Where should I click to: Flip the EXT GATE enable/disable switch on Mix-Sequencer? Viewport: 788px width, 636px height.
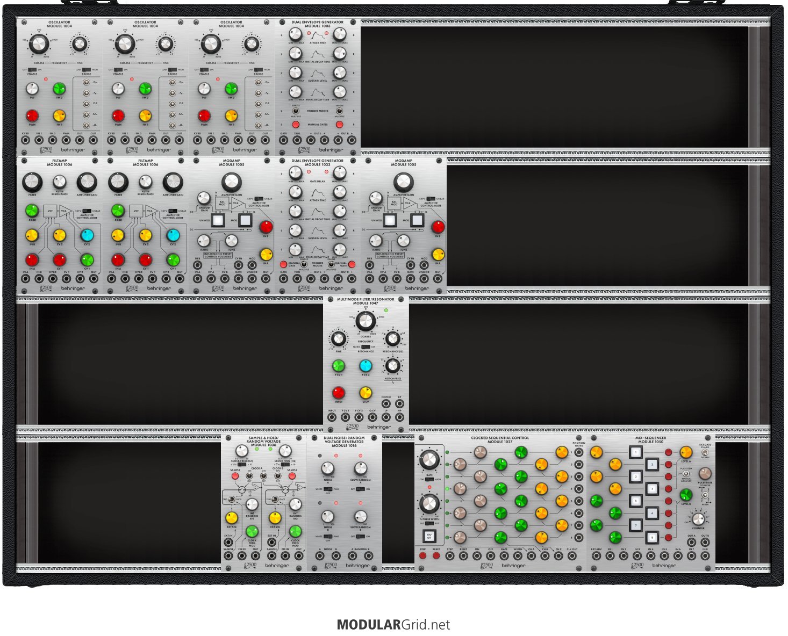click(x=705, y=452)
